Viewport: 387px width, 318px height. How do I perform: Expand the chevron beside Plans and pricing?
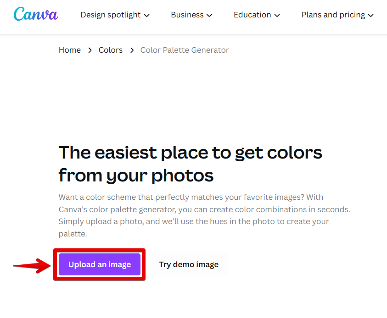click(x=371, y=15)
